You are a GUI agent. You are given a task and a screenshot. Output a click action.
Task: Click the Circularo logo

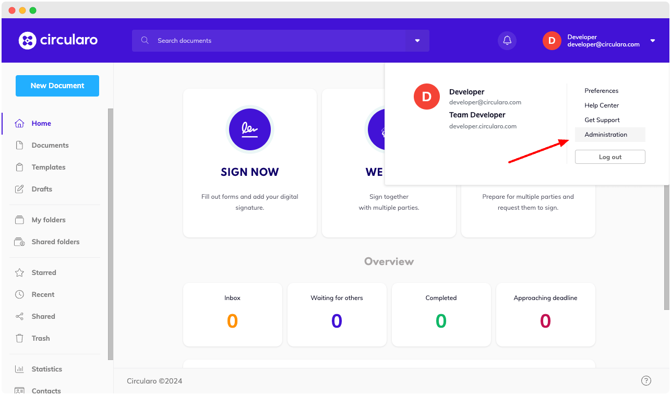tap(58, 40)
